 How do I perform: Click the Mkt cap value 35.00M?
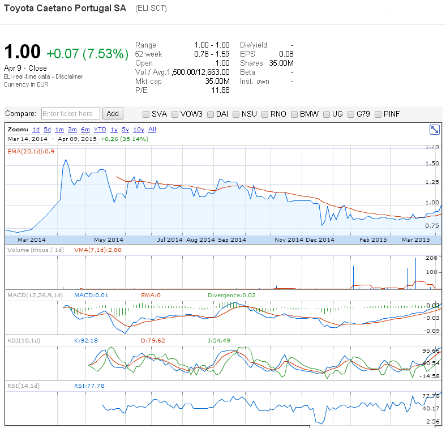coord(217,82)
